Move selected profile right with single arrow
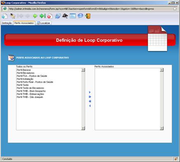Viewport: 180px width, 162px height. point(90,92)
